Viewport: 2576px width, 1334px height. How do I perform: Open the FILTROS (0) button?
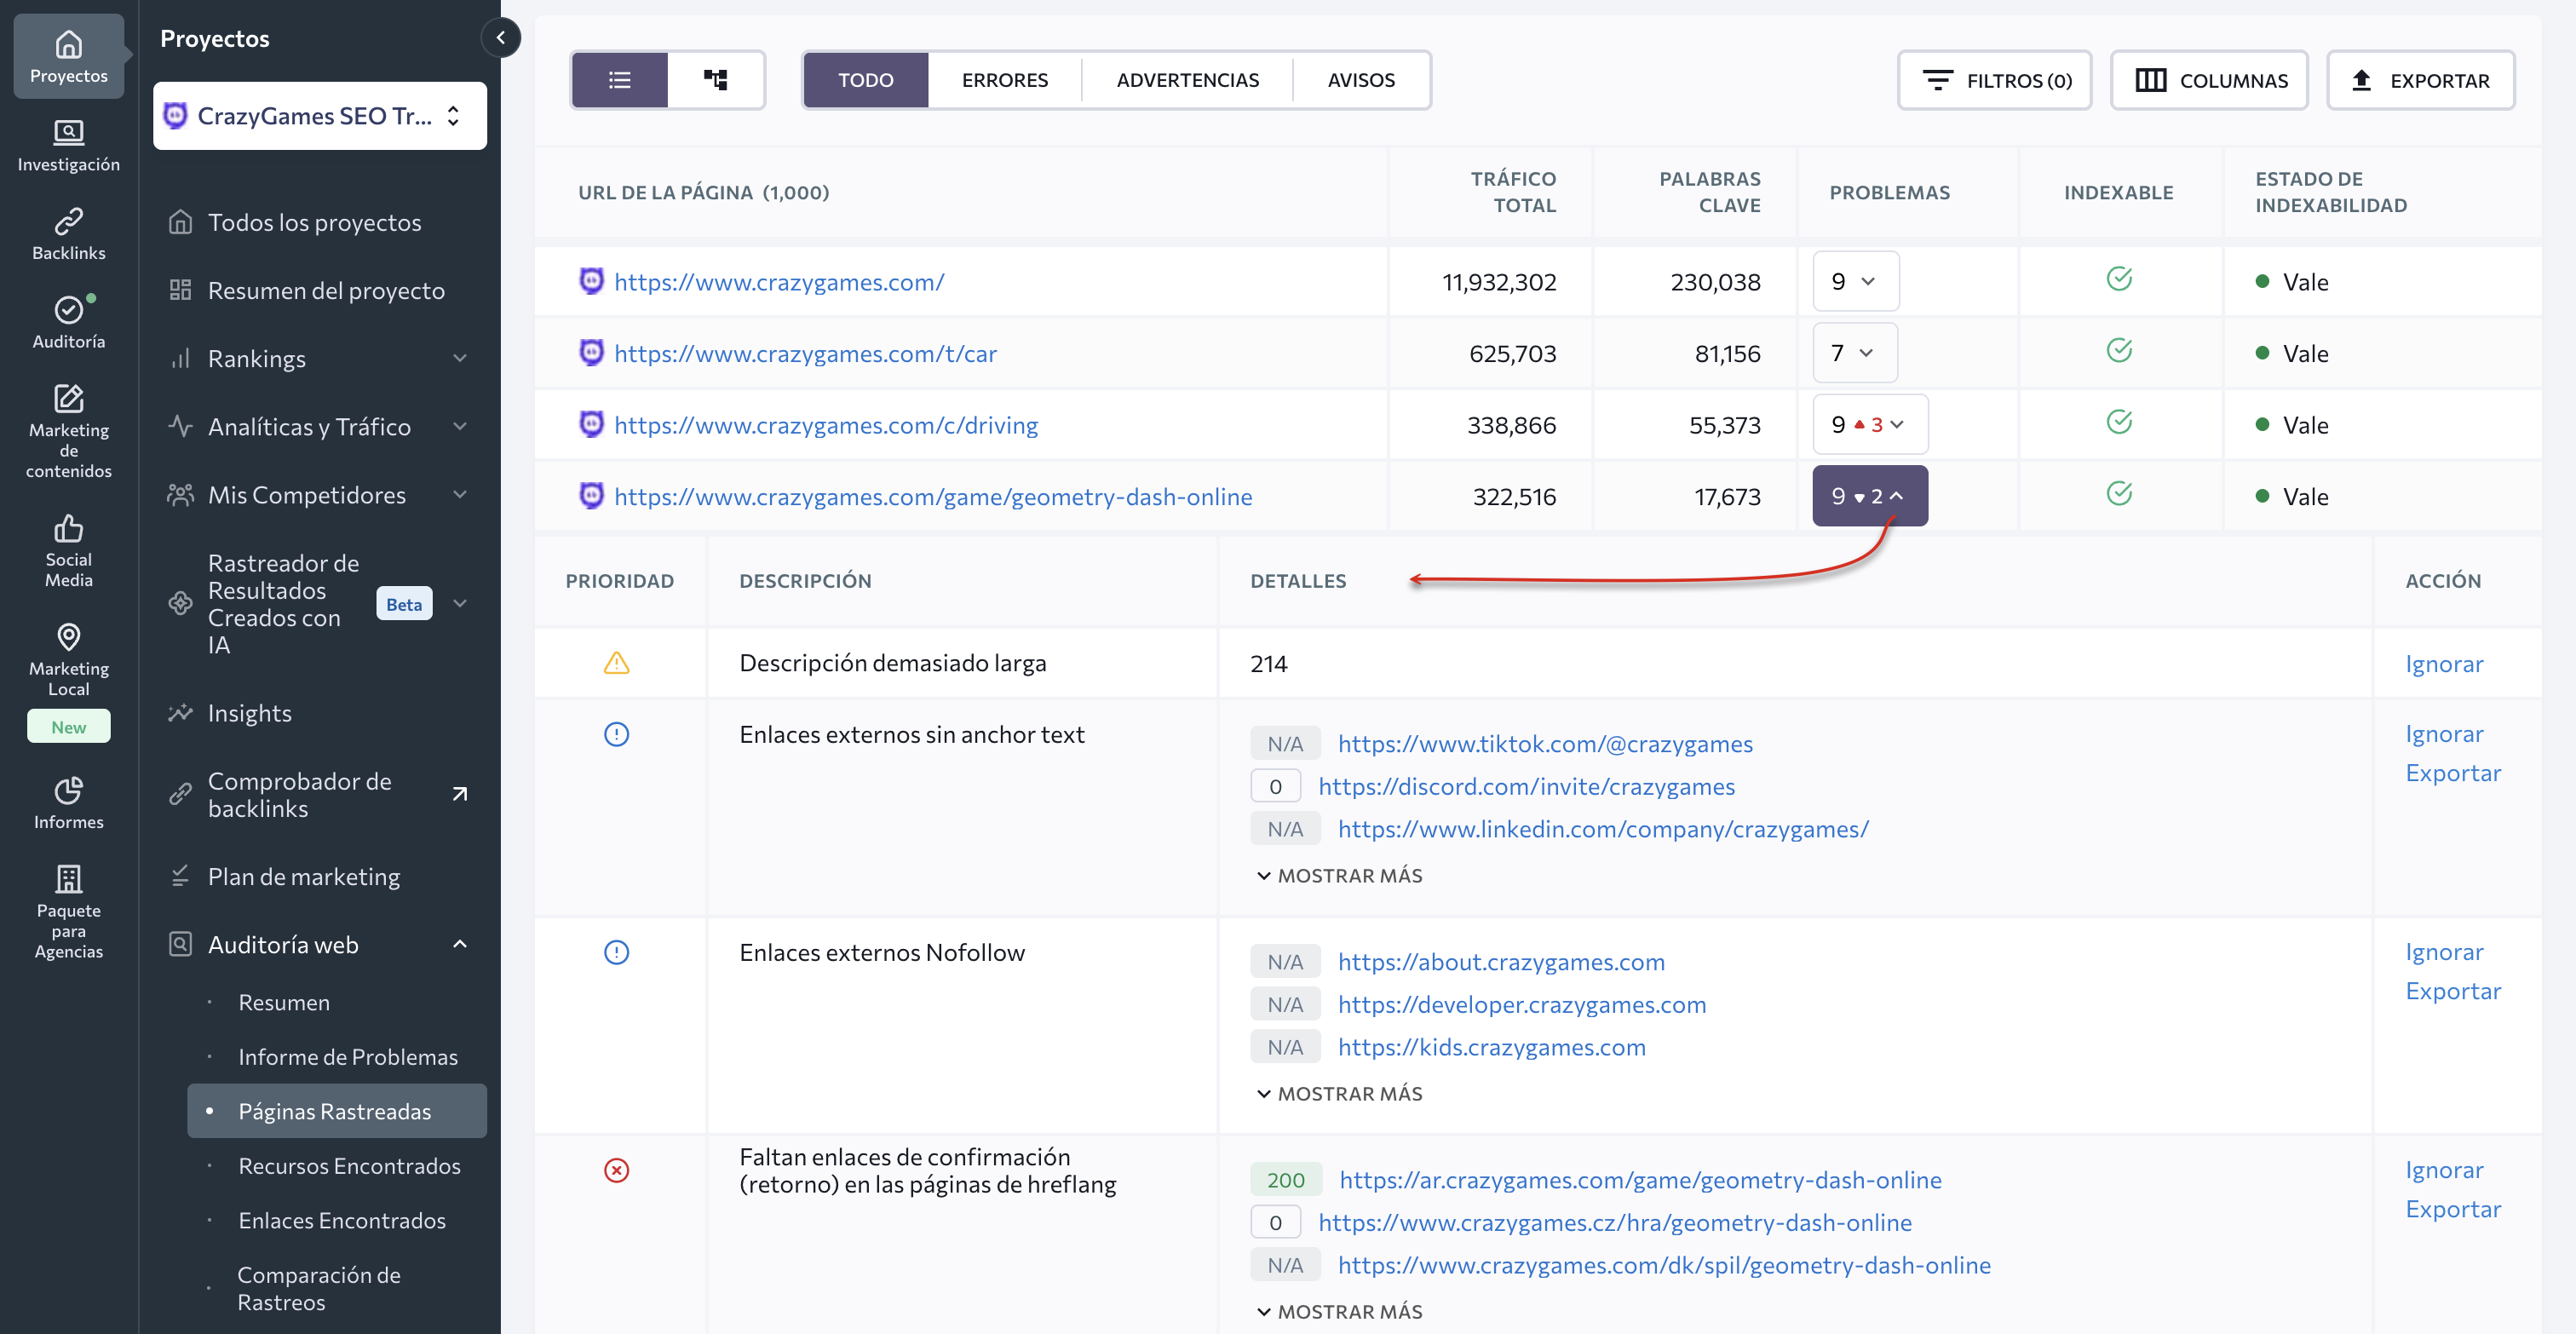point(1994,80)
